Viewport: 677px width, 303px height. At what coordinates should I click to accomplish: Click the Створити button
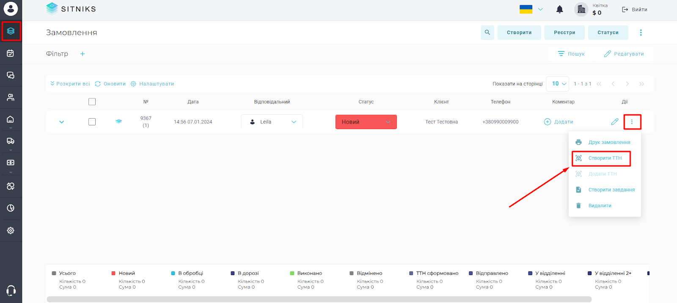point(519,32)
